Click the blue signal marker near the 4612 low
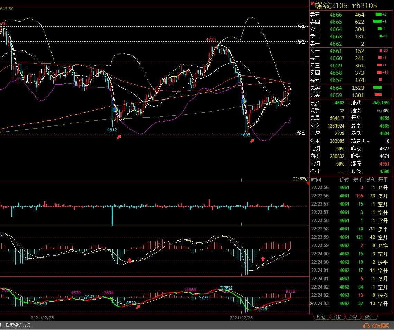Image resolution: width=394 pixels, height=330 pixels. pyautogui.click(x=115, y=110)
